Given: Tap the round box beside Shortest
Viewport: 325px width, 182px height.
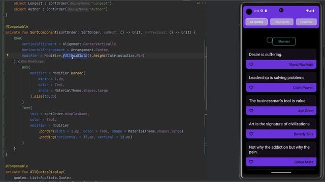Looking at the screenshot, I should coord(270,40).
